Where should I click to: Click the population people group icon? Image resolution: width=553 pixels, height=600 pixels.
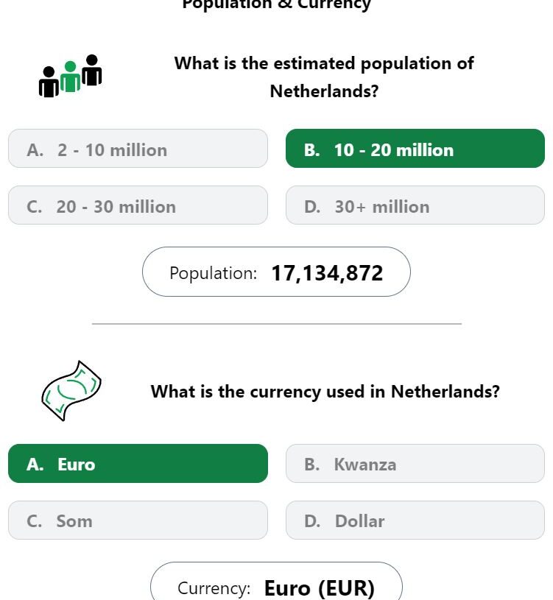(71, 76)
